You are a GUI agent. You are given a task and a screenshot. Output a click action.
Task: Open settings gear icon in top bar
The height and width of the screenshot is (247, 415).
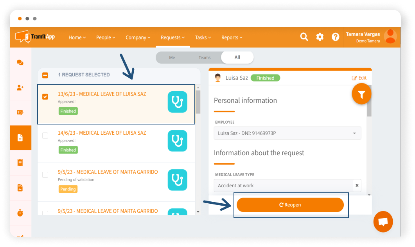[x=320, y=37]
